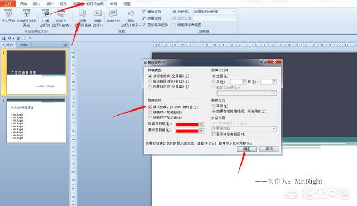Viewport: 357px width, 206px height.
Task: Close 设置放映方式 dialog with X button
Action: pyautogui.click(x=274, y=61)
